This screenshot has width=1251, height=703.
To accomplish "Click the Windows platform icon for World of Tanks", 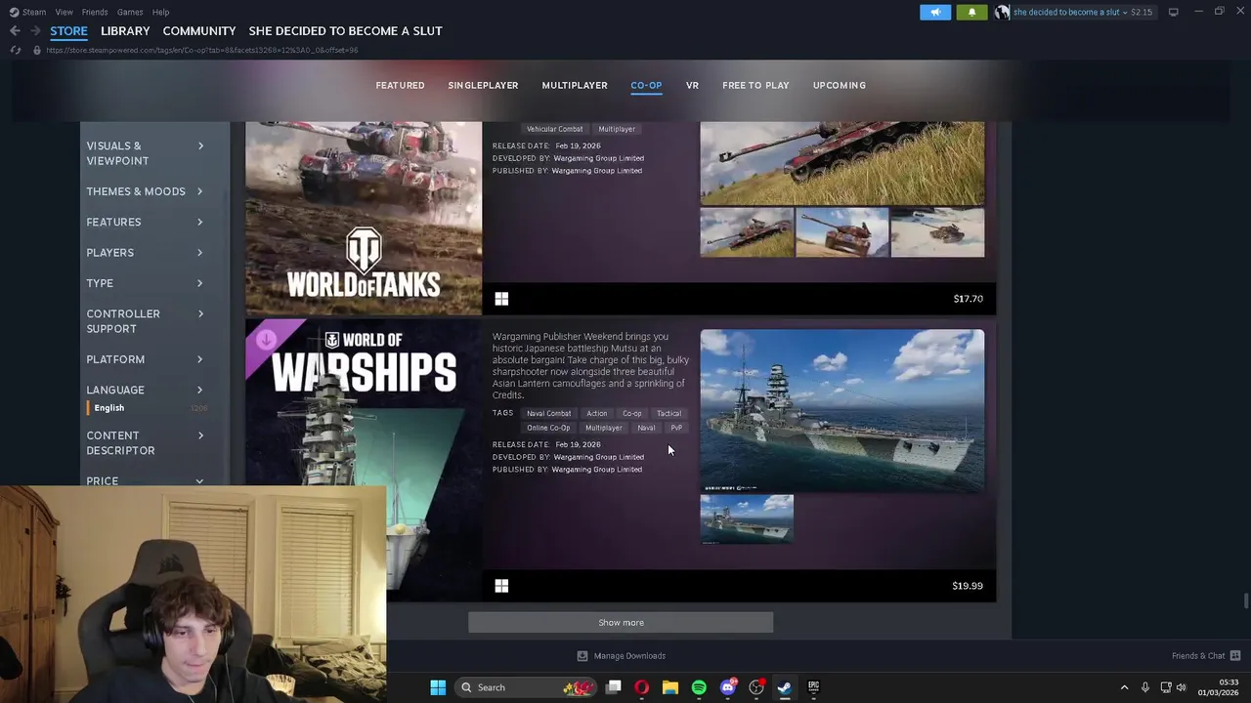I will click(501, 299).
